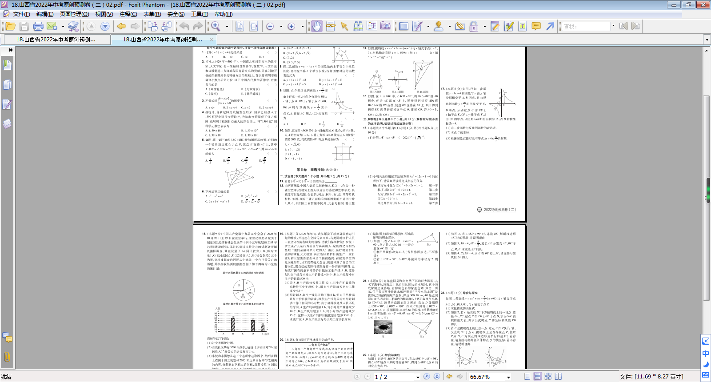
Task: Click the padlock security icon
Action: tap(474, 26)
